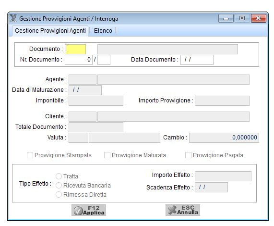Click the Cambio exchange rate field
Screen dimensions: 274x226
click(224, 138)
